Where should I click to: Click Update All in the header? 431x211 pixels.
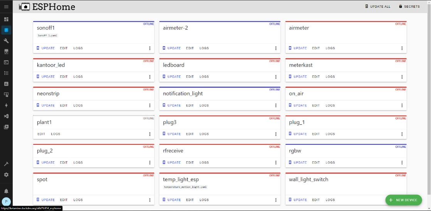[378, 7]
